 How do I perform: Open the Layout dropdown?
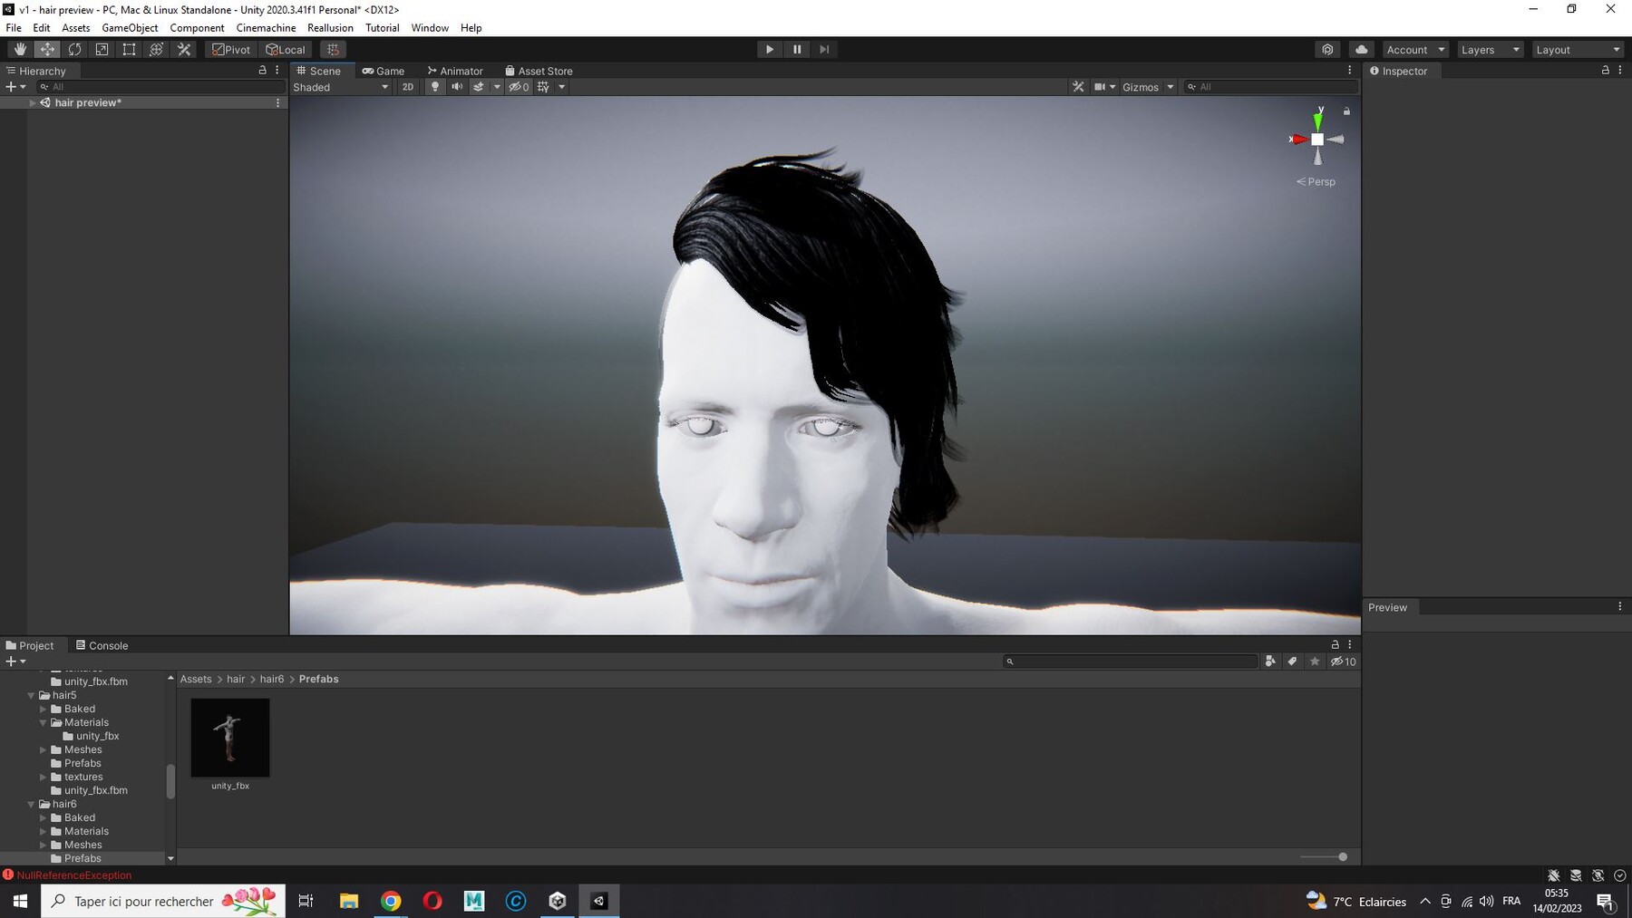coord(1578,50)
